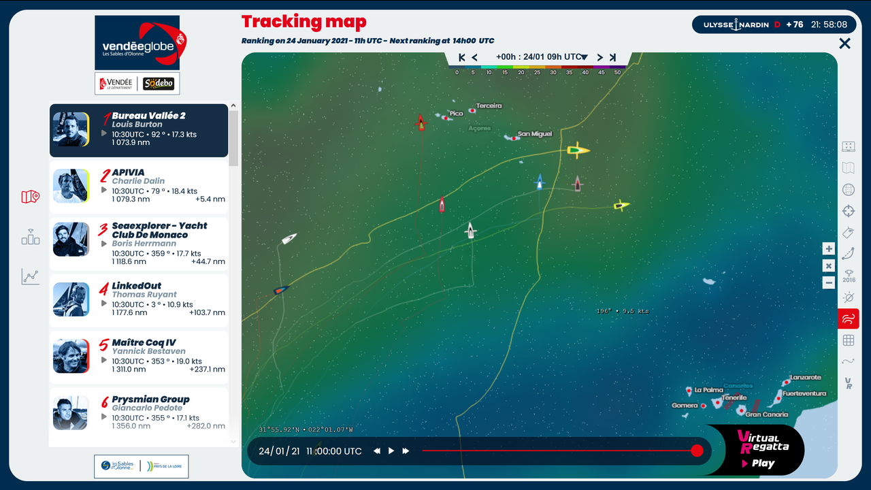The height and width of the screenshot is (490, 871).
Task: Select APIVIA Charlie Dalin card
Action: coord(139,186)
